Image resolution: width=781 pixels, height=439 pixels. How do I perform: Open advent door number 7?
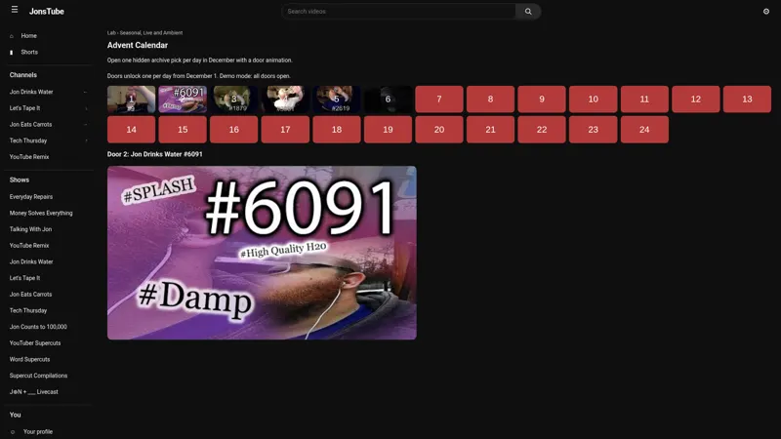pos(438,100)
